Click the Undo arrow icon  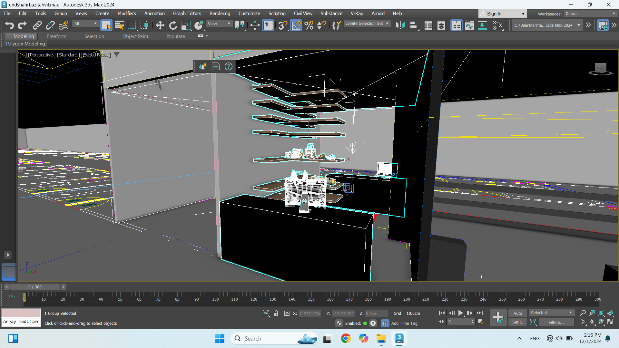click(x=9, y=25)
